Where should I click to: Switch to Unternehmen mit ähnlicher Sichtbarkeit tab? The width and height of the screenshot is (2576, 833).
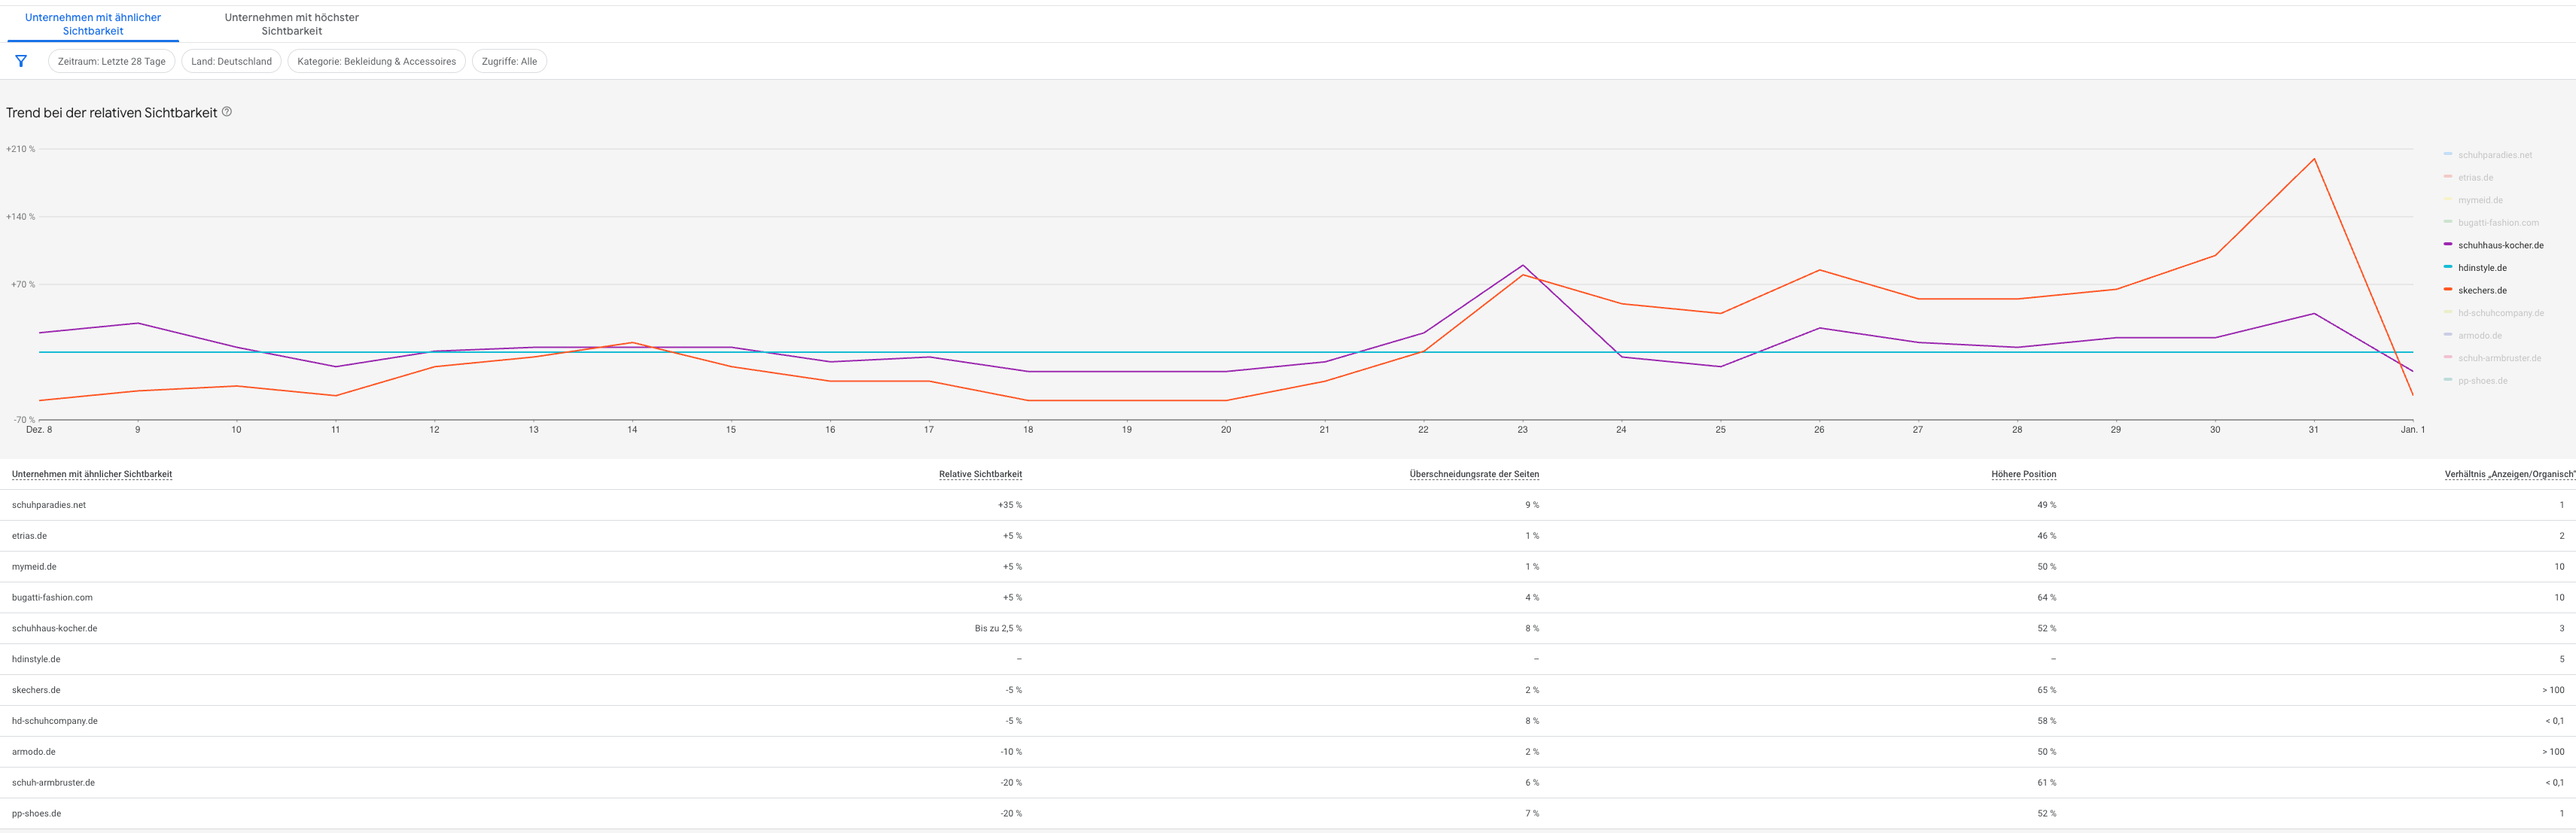pyautogui.click(x=93, y=24)
